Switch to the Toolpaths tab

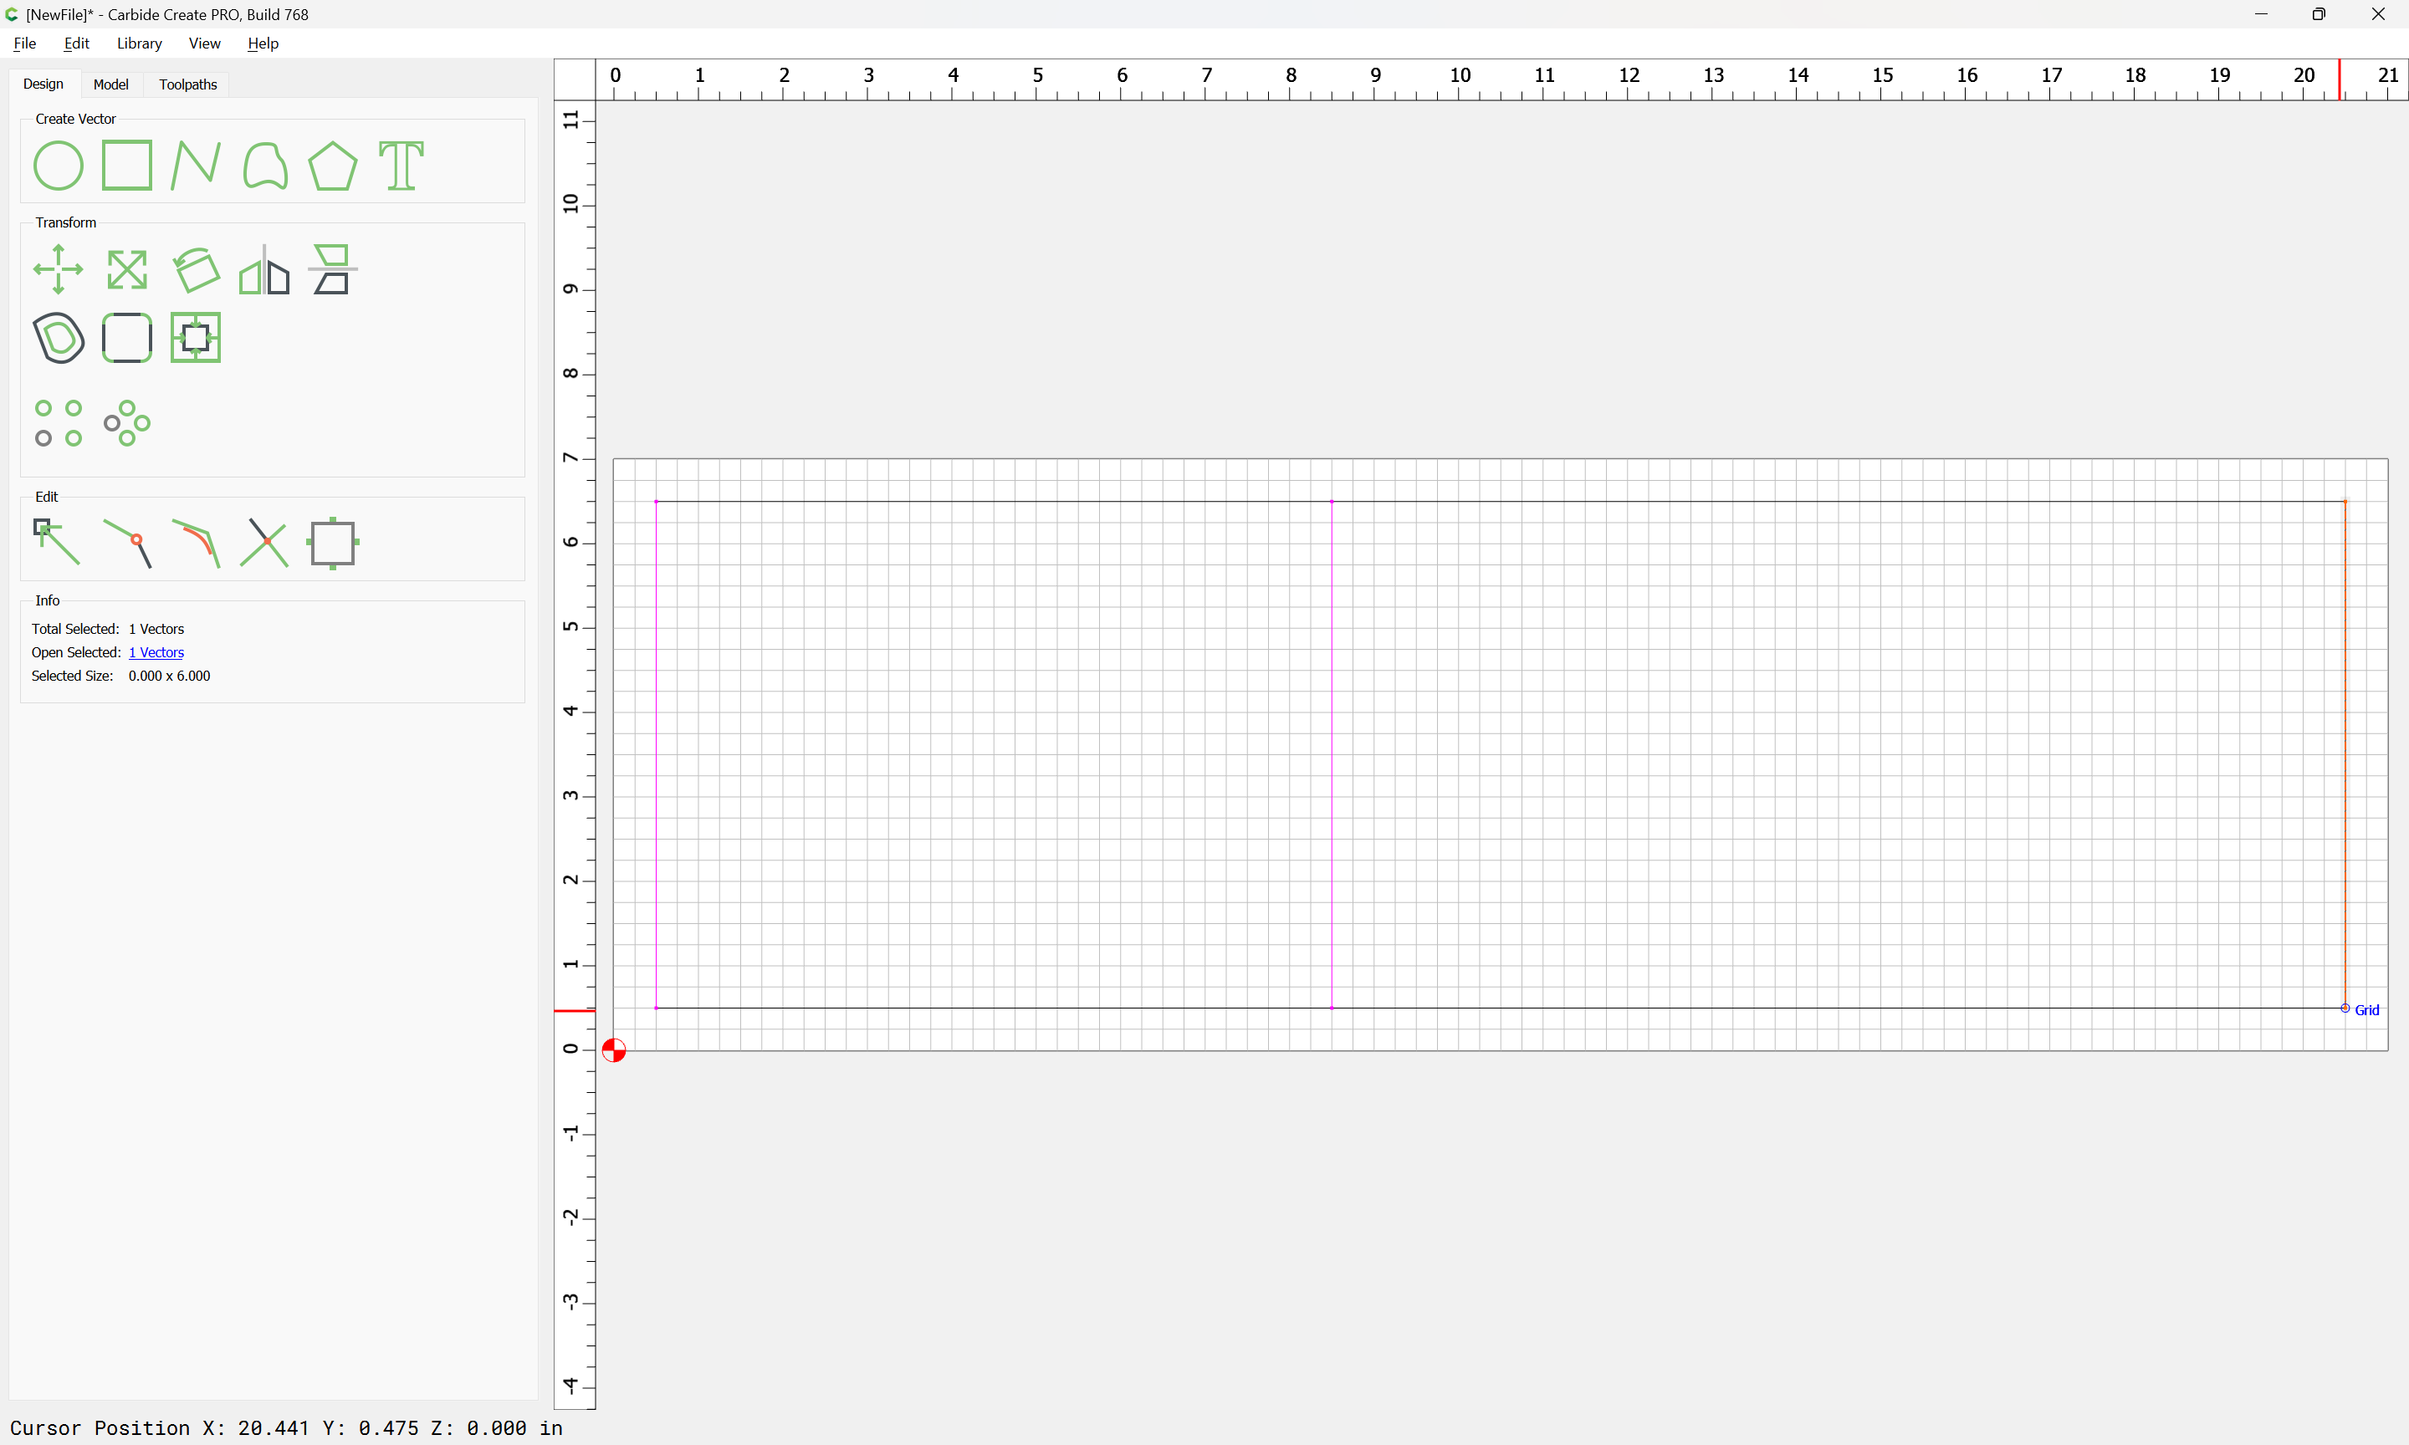pos(188,84)
